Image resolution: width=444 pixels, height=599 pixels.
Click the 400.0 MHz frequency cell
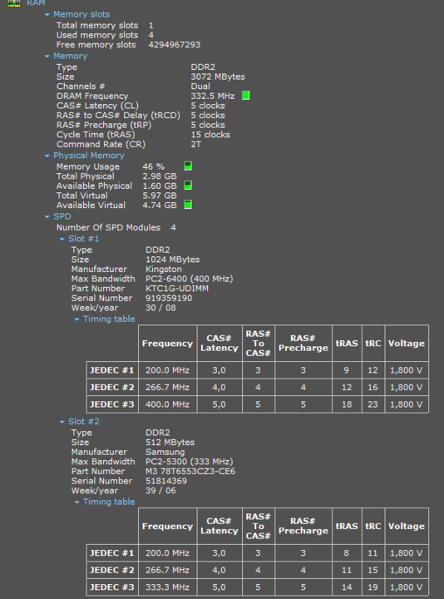click(x=168, y=404)
